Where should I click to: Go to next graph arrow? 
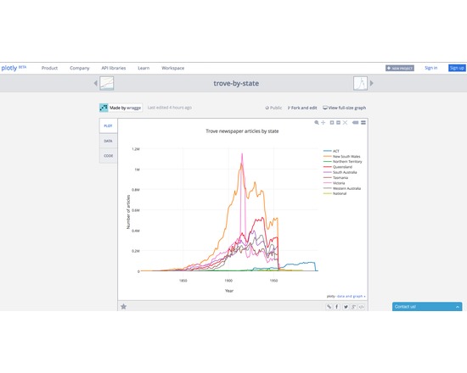point(371,83)
